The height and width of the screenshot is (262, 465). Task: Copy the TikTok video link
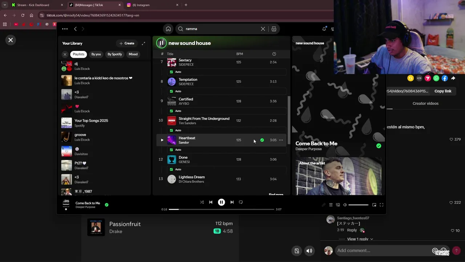(443, 91)
